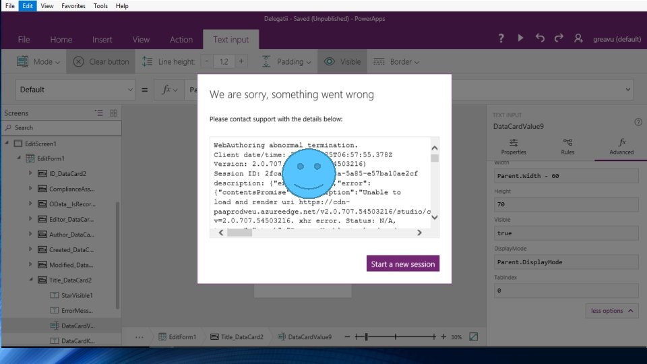Switch to the Rules pane tab
This screenshot has width=647, height=364.
(567, 147)
